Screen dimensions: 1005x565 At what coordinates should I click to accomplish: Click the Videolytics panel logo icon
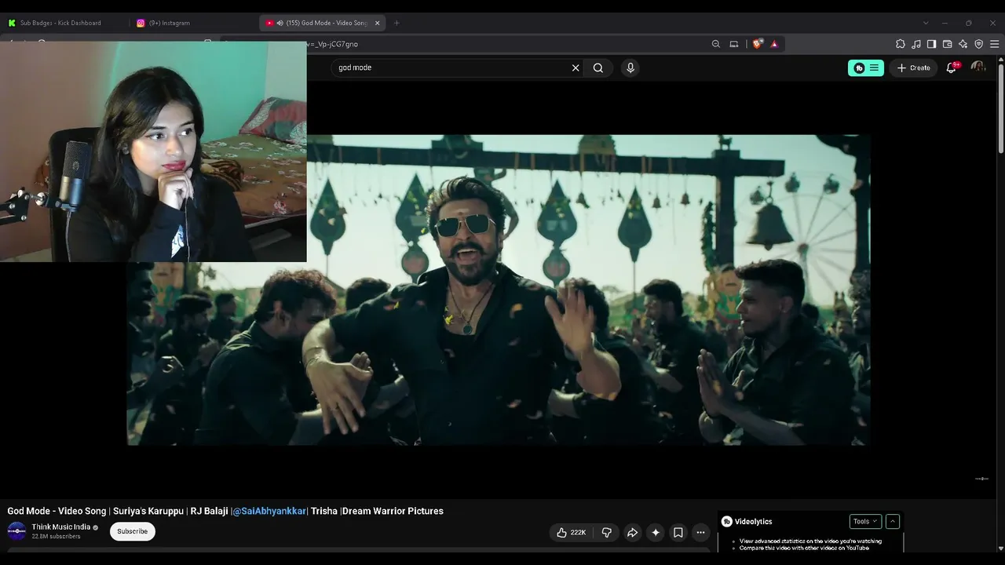pos(727,521)
